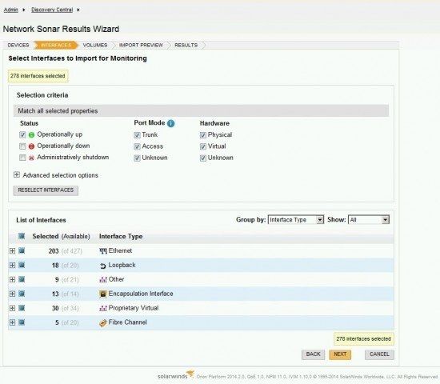Uncheck the Trunk port mode checkbox
Viewport: 440px width, 384px height.
tap(137, 135)
